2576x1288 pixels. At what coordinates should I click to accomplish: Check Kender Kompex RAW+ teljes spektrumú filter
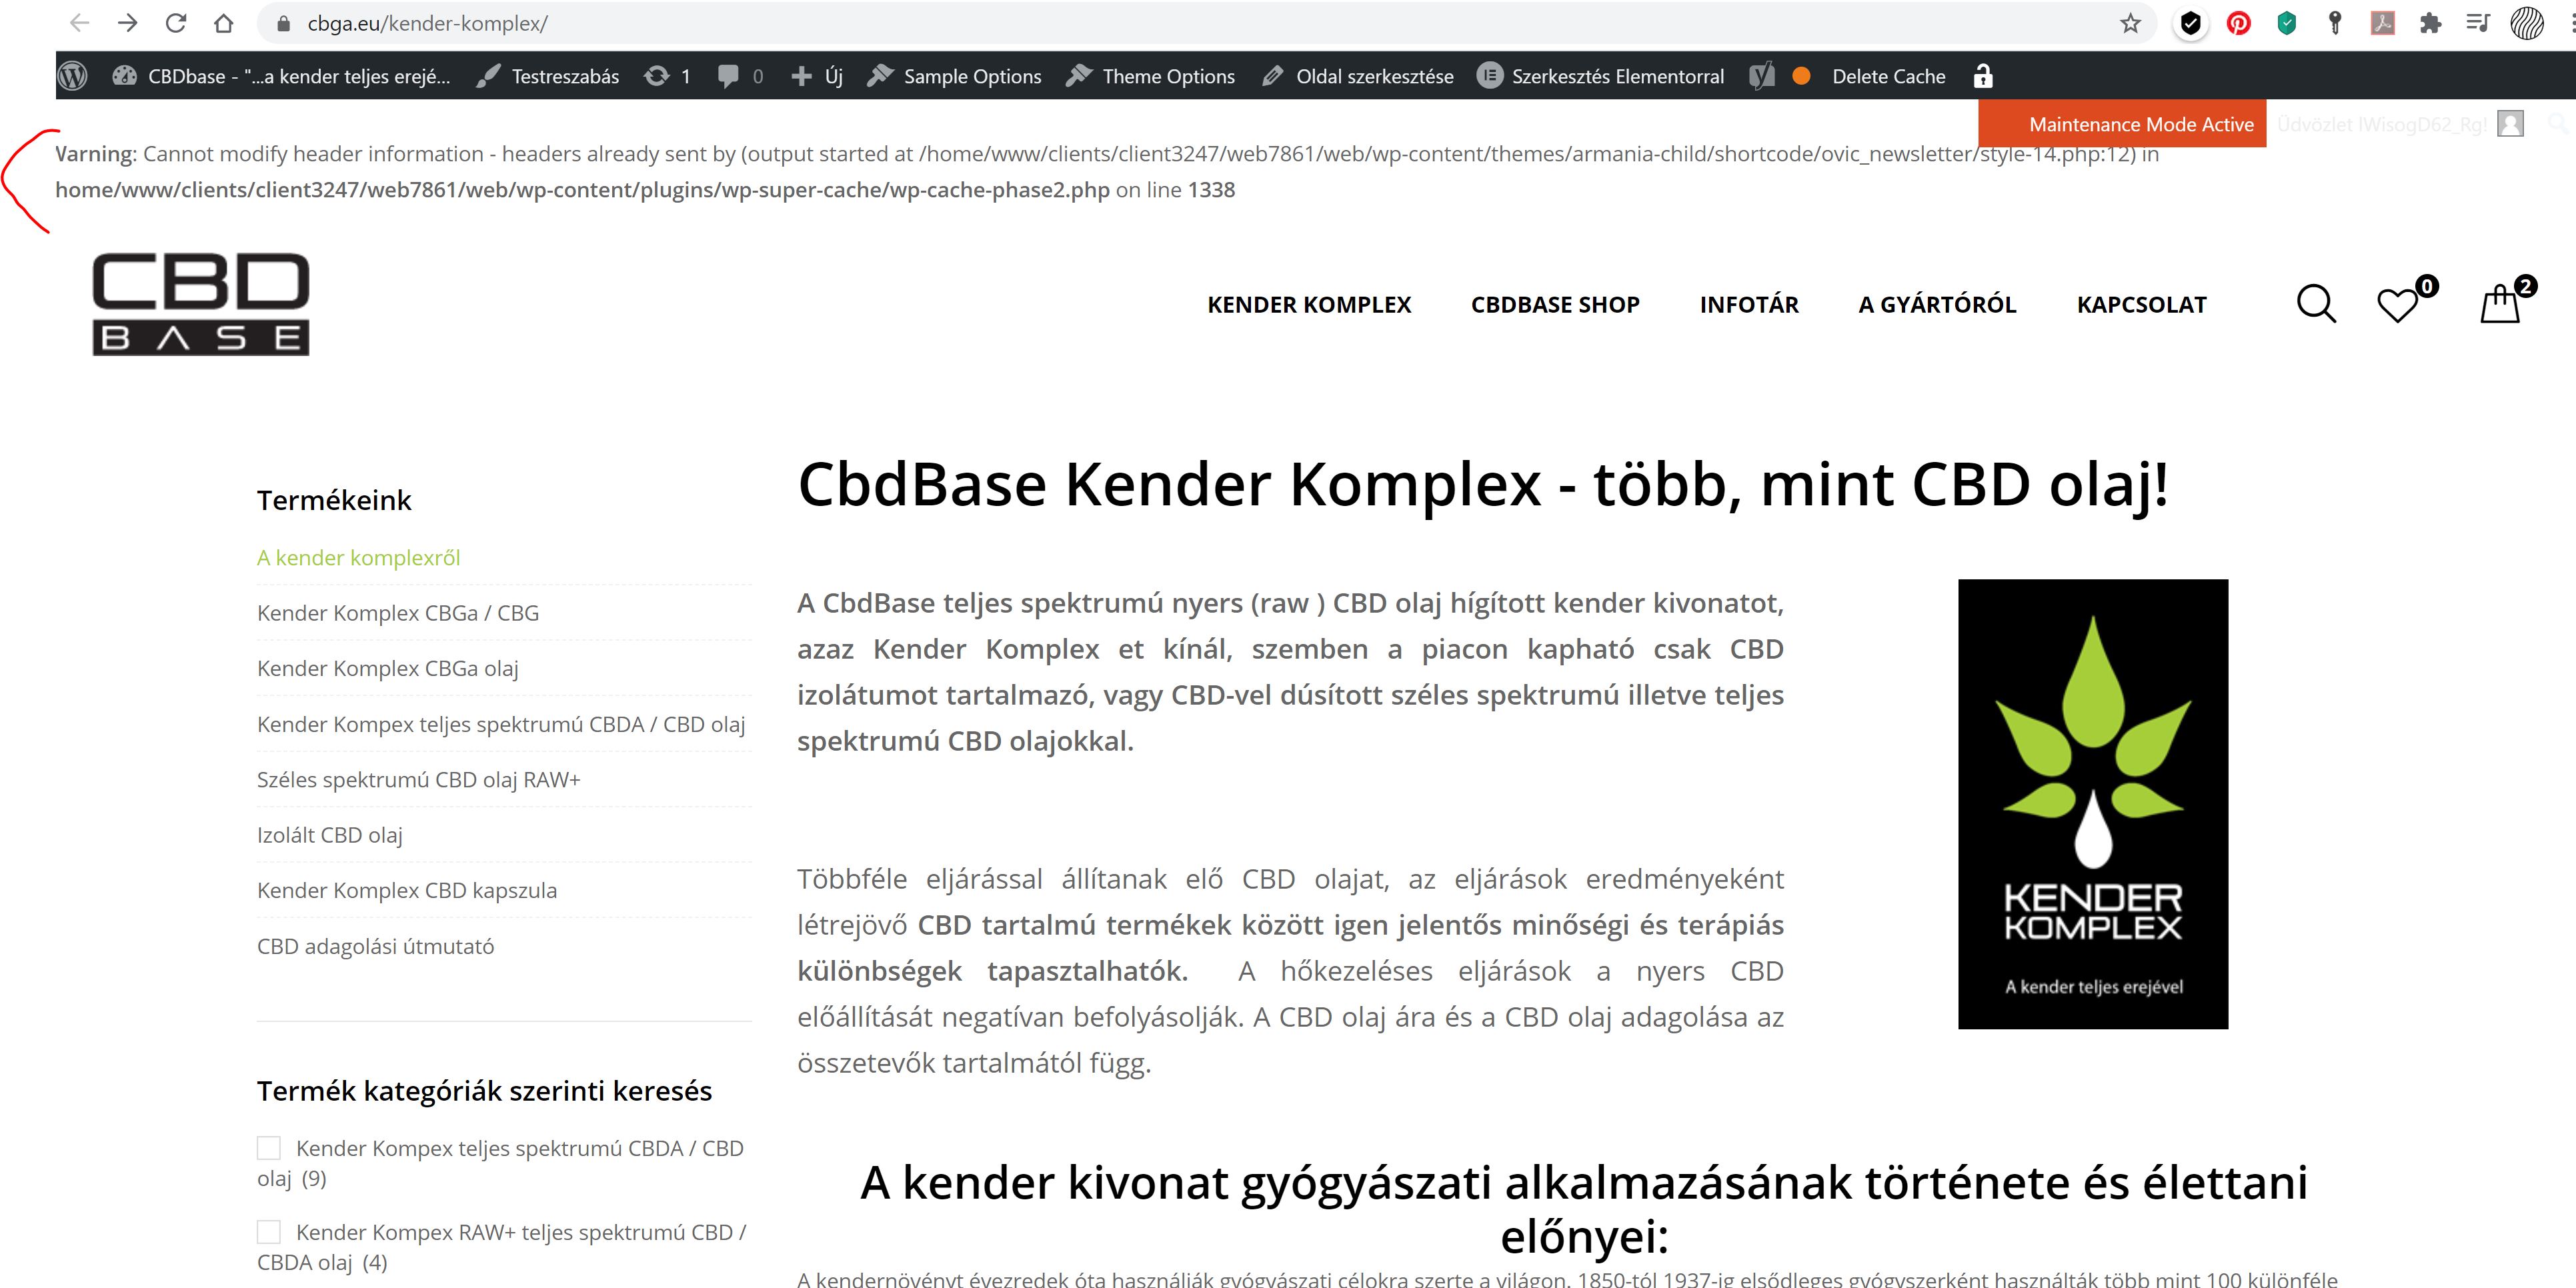(x=268, y=1232)
